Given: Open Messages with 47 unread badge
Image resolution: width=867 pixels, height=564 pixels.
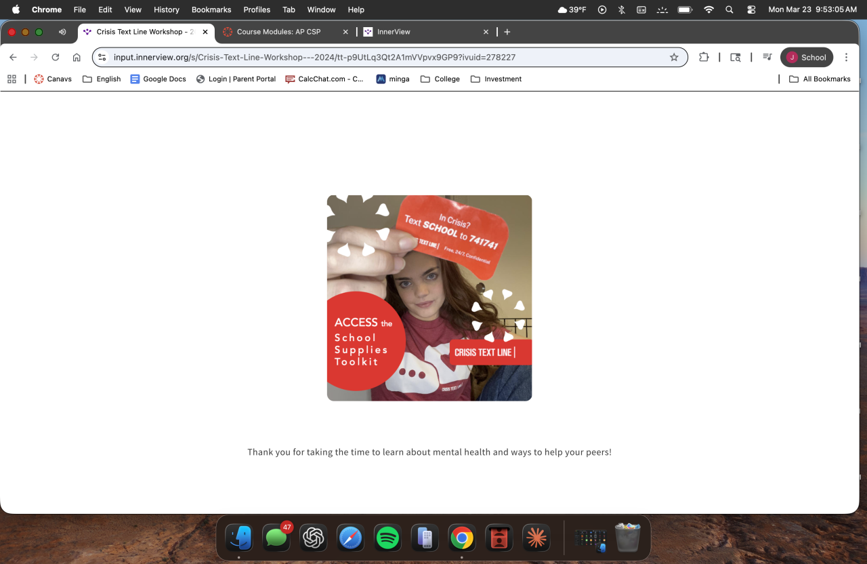Looking at the screenshot, I should (x=276, y=538).
